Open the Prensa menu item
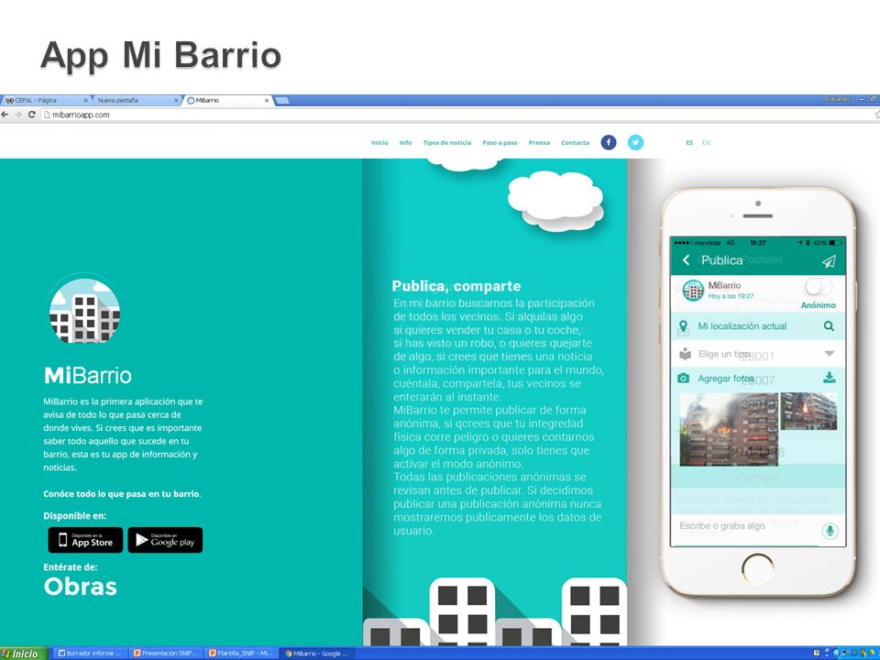Viewport: 880px width, 660px height. coord(539,143)
